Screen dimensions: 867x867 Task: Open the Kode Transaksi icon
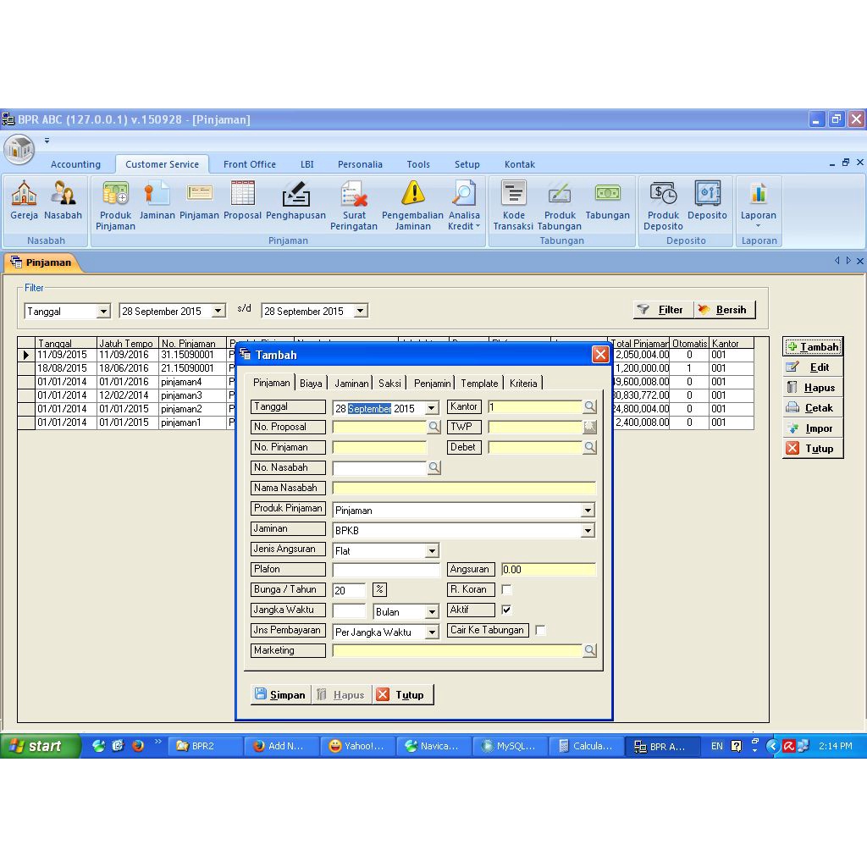[x=513, y=205]
